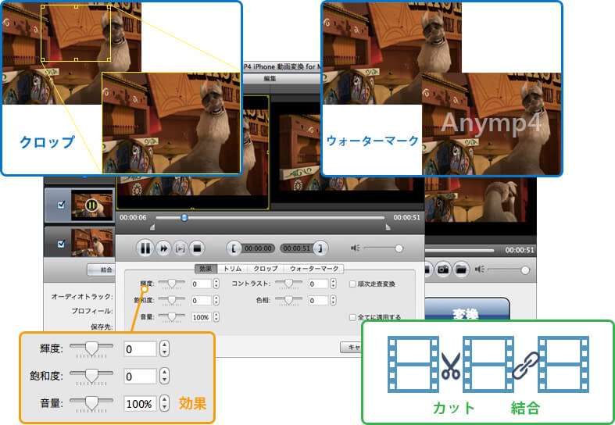Click the 結合 button in main window
Screen dimensions: 615x425
tap(102, 270)
